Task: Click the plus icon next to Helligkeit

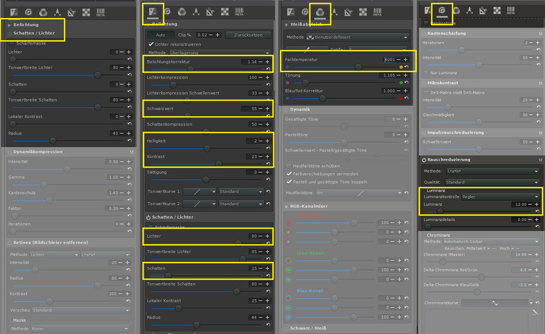Action: (267, 141)
